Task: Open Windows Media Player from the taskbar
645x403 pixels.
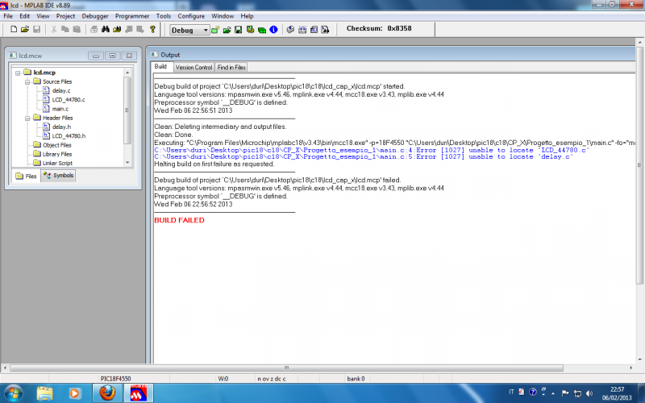Action: point(75,393)
